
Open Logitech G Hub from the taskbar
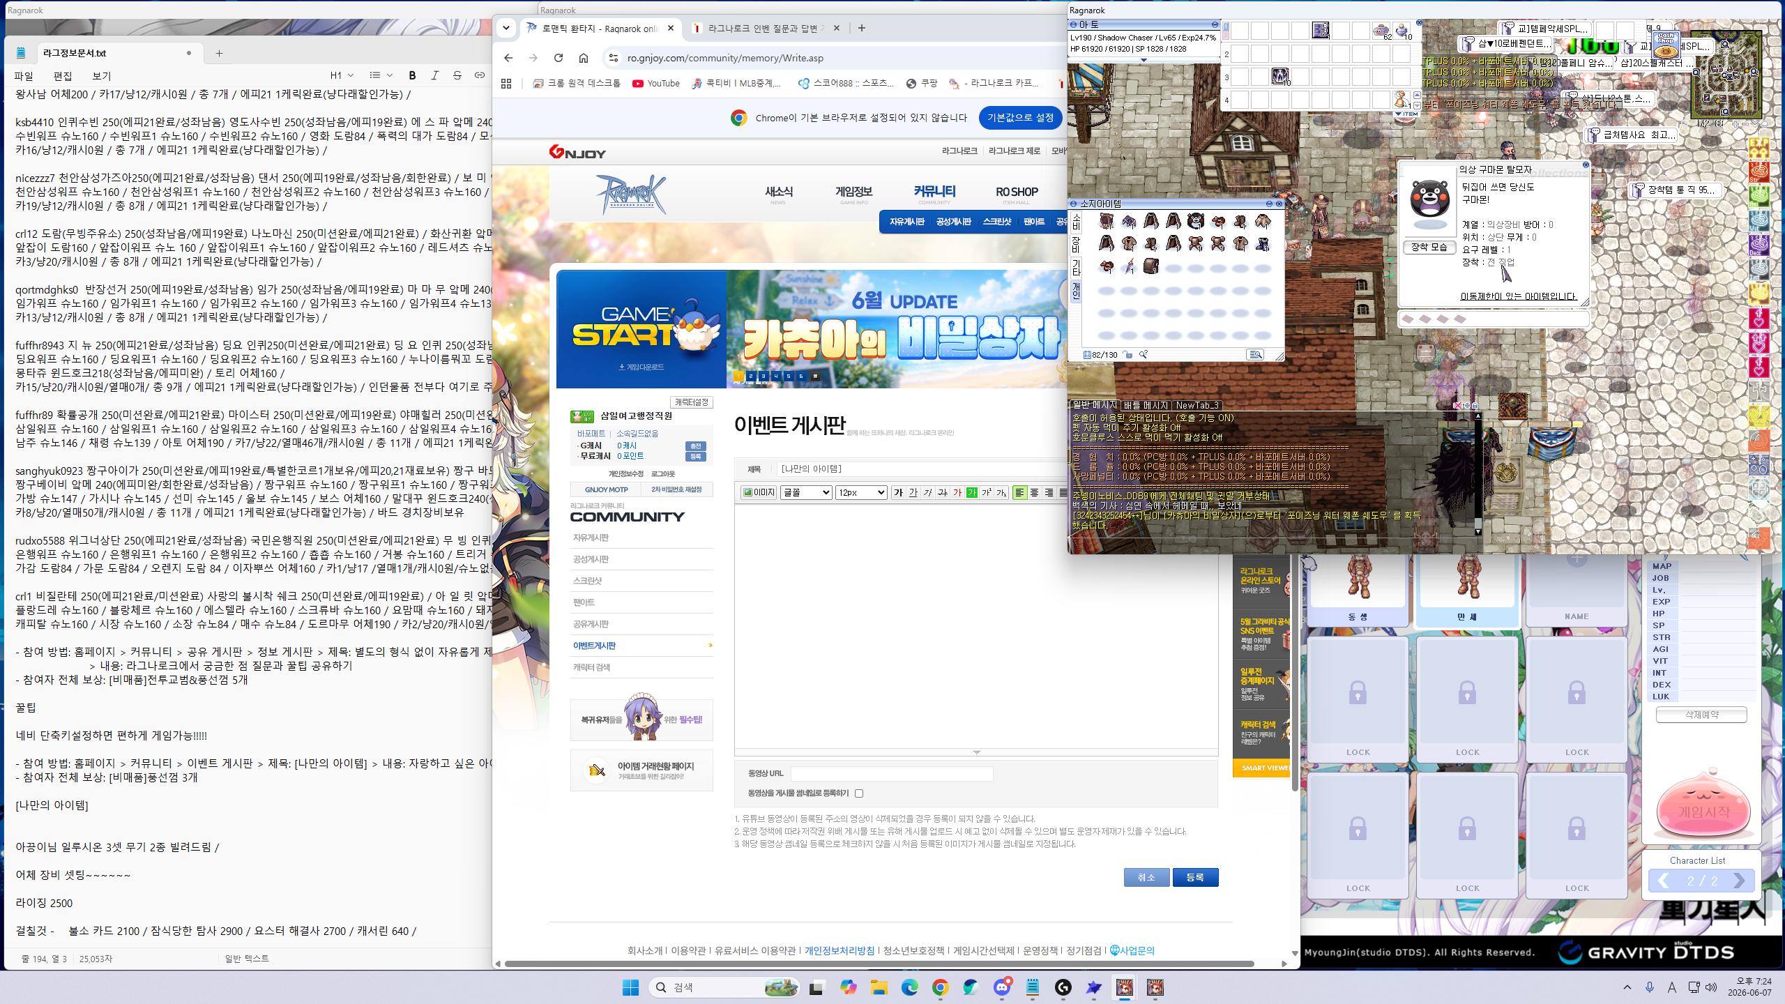pyautogui.click(x=1063, y=987)
